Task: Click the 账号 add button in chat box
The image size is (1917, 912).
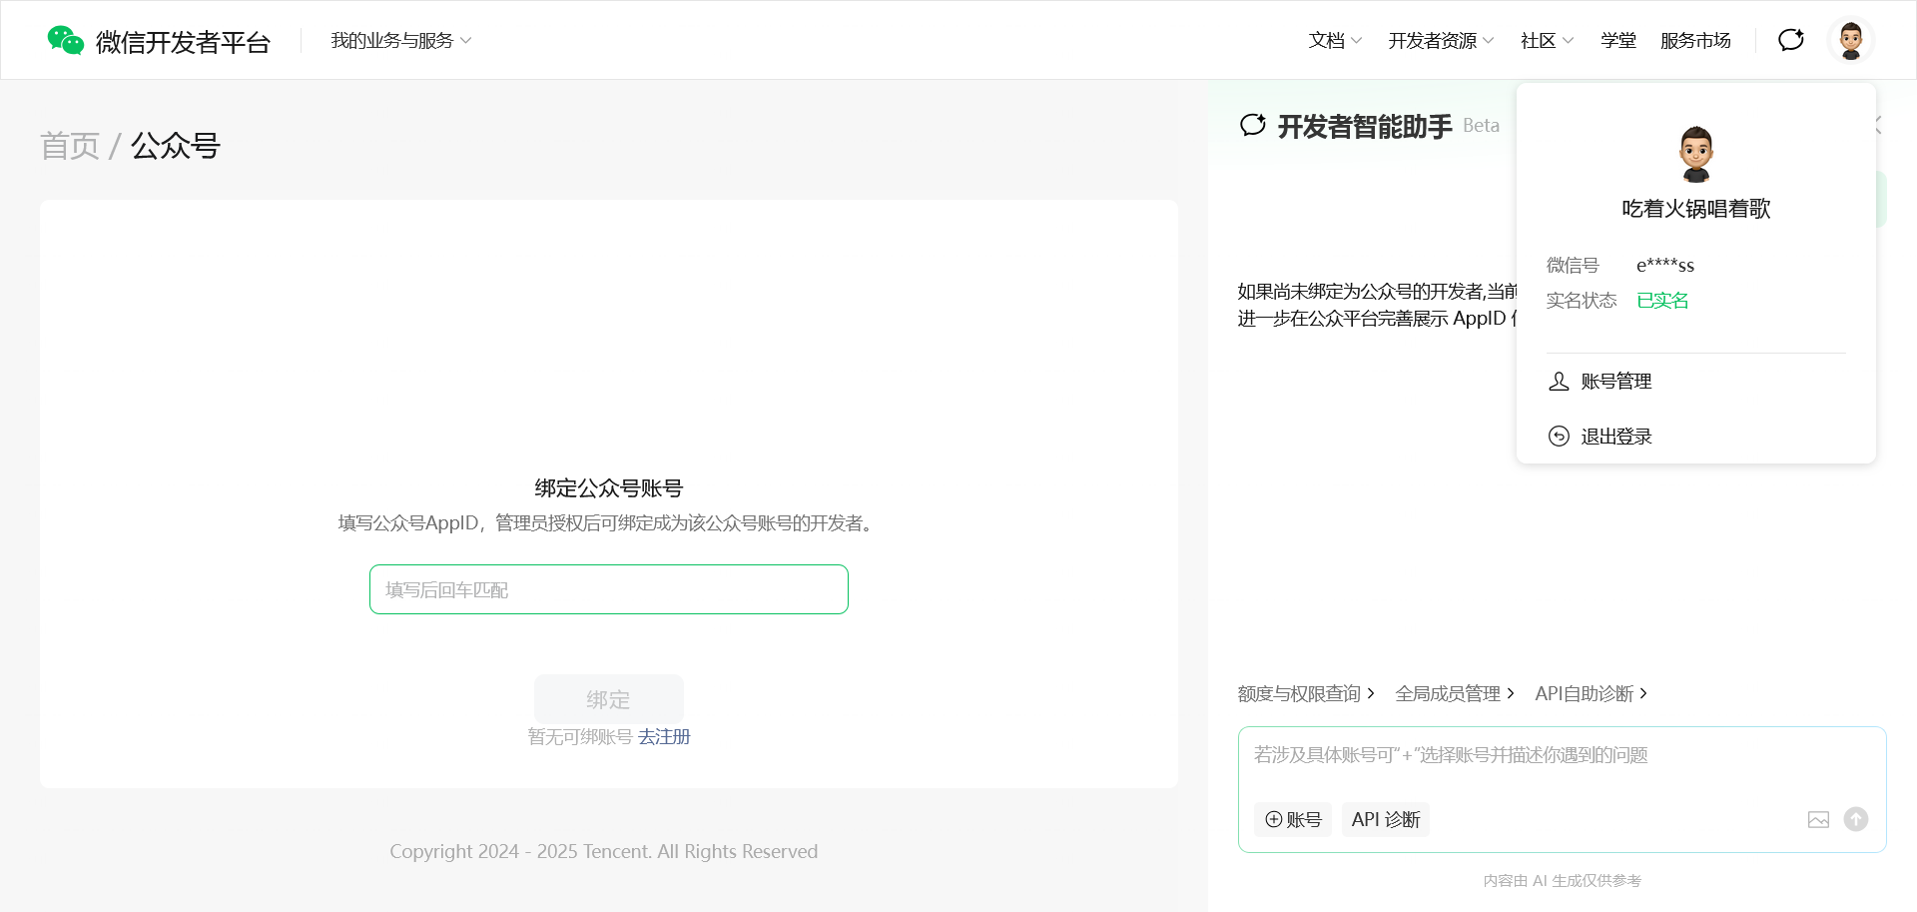Action: (x=1293, y=820)
